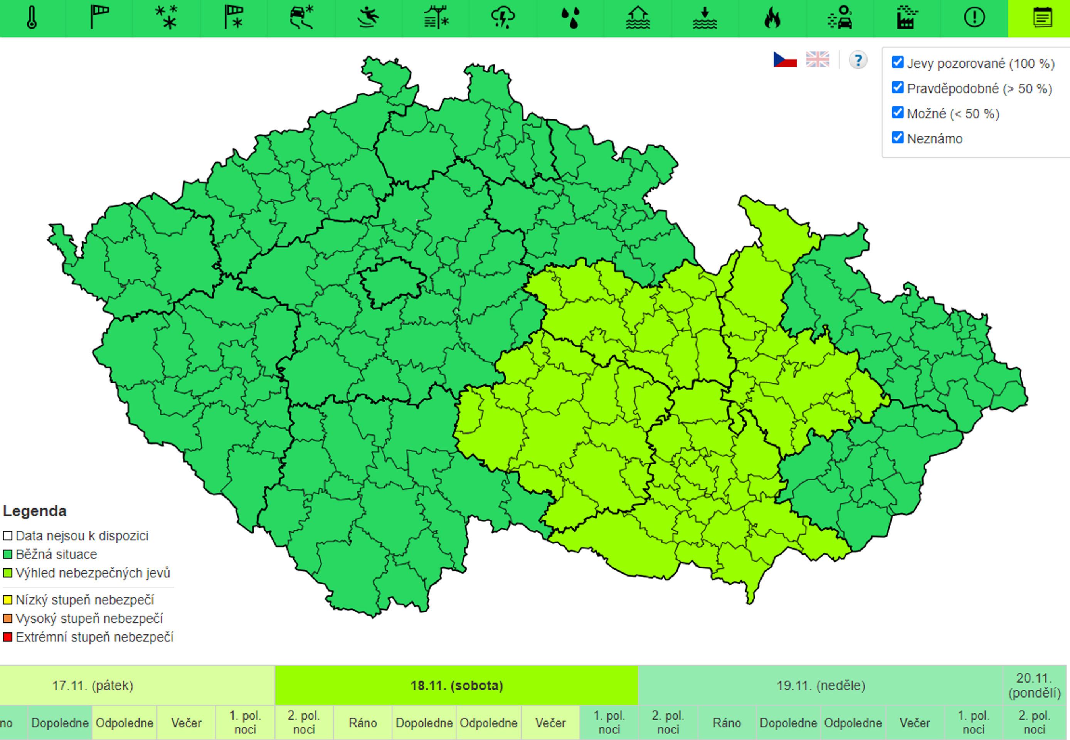Click the white 'Data nejsou k dispozici' swatch

(x=7, y=536)
